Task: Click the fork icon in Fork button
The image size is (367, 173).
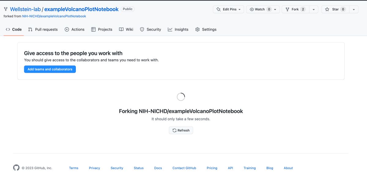Action: point(287,9)
